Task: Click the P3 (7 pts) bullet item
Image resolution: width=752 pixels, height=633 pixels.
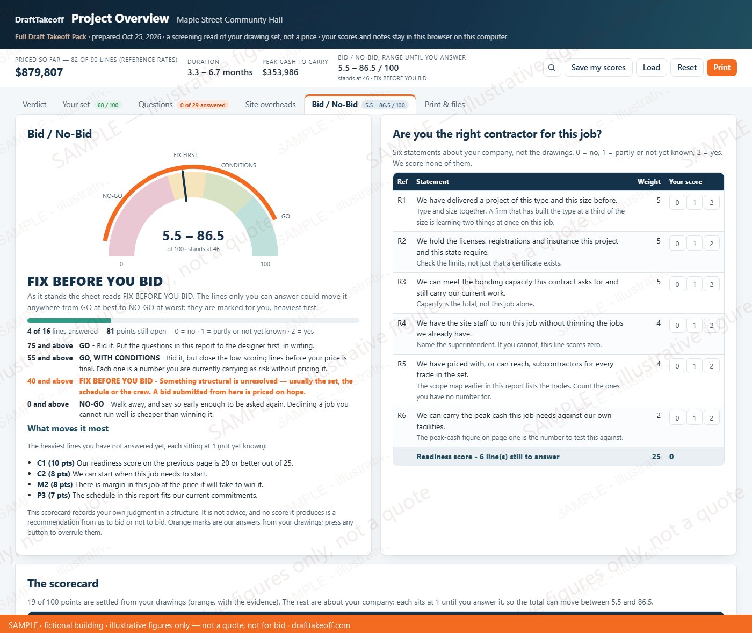Action: pyautogui.click(x=147, y=495)
